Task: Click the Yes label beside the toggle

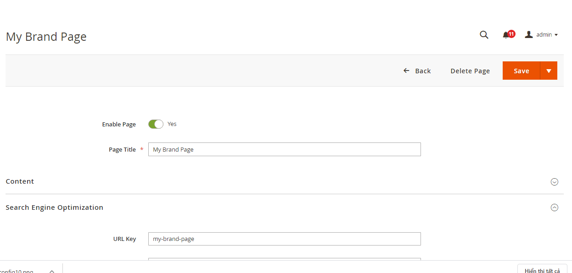Action: point(172,124)
